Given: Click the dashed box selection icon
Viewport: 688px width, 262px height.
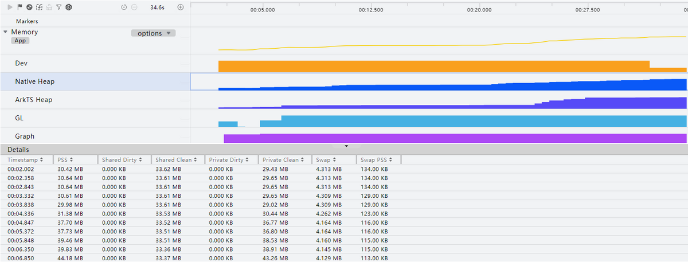Looking at the screenshot, I should tap(39, 7).
